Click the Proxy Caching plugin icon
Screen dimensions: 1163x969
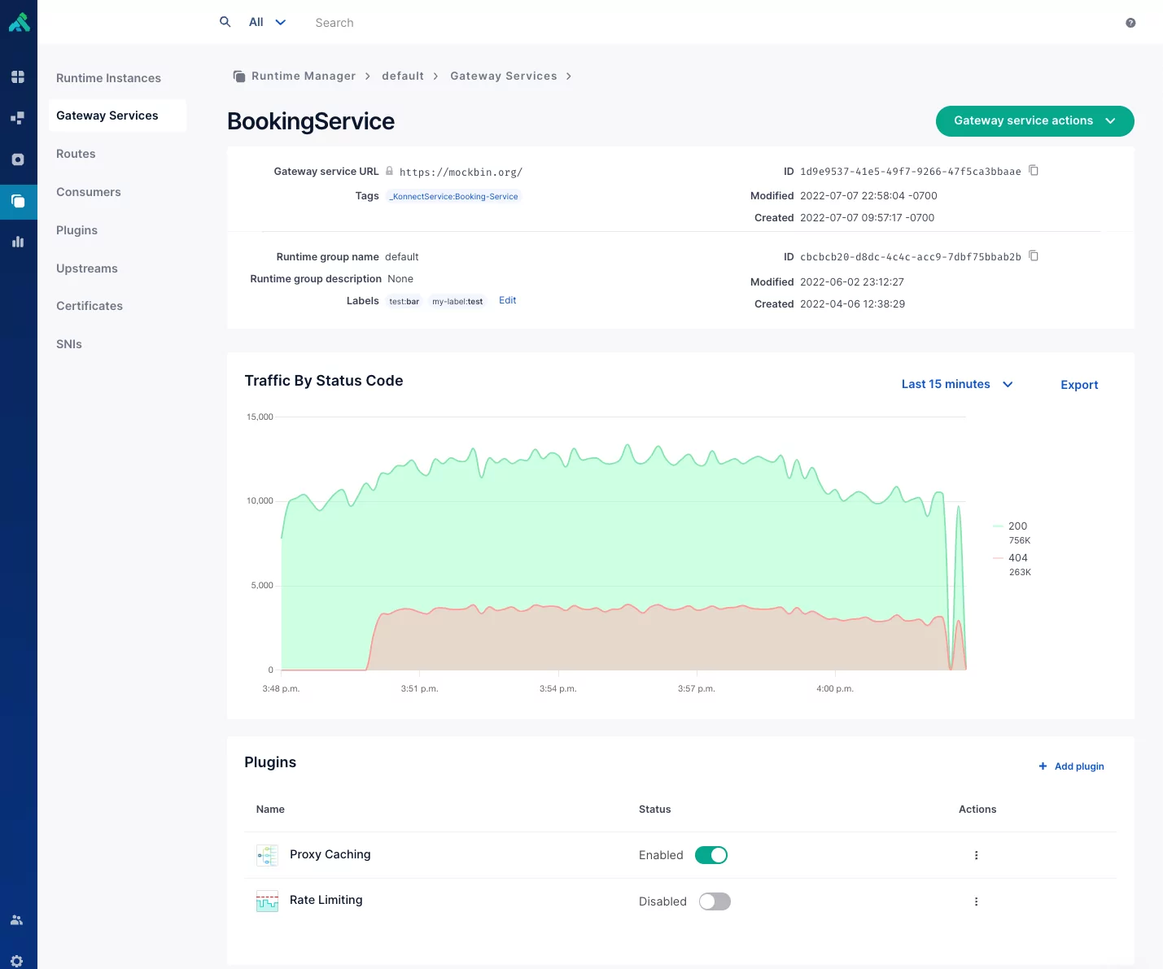267,855
